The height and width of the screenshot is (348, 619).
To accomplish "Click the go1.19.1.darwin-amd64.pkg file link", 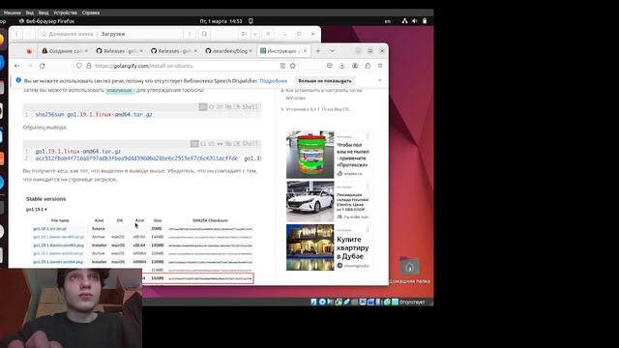I will click(x=58, y=246).
